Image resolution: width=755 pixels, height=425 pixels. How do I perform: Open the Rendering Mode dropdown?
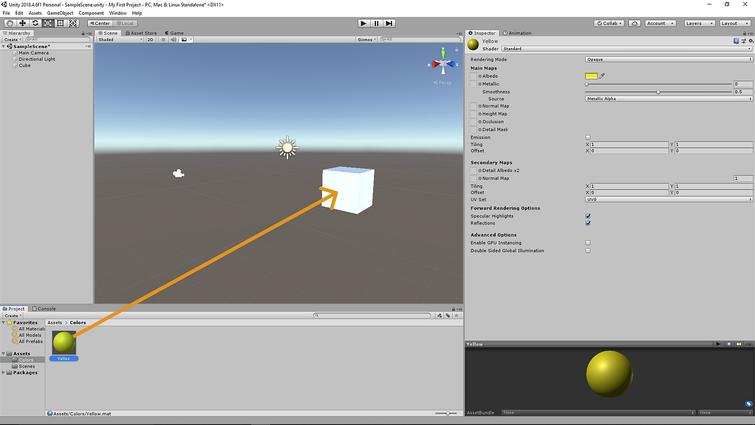669,59
